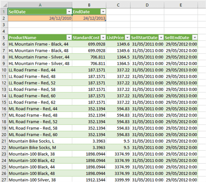Select column E header
The image size is (206, 182).
tap(181, 5)
